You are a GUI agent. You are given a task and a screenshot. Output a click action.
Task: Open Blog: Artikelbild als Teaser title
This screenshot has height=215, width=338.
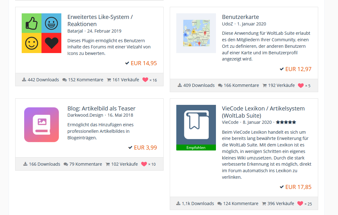coord(101,108)
